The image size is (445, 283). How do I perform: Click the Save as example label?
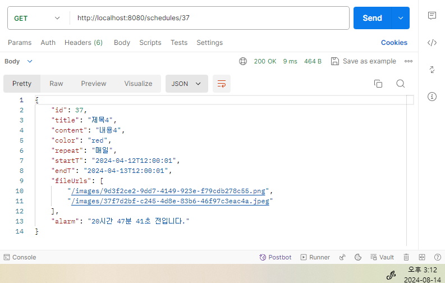click(x=369, y=61)
